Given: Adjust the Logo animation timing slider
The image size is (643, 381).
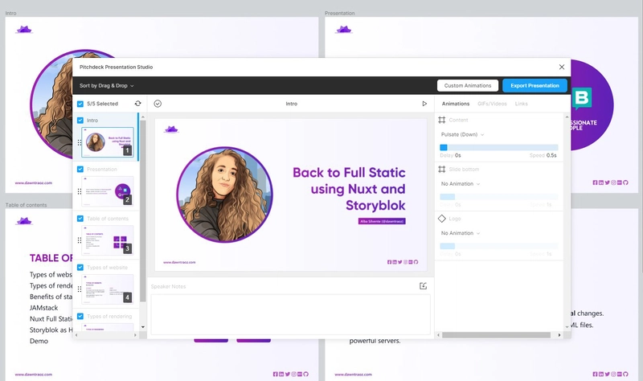Looking at the screenshot, I should pos(499,246).
